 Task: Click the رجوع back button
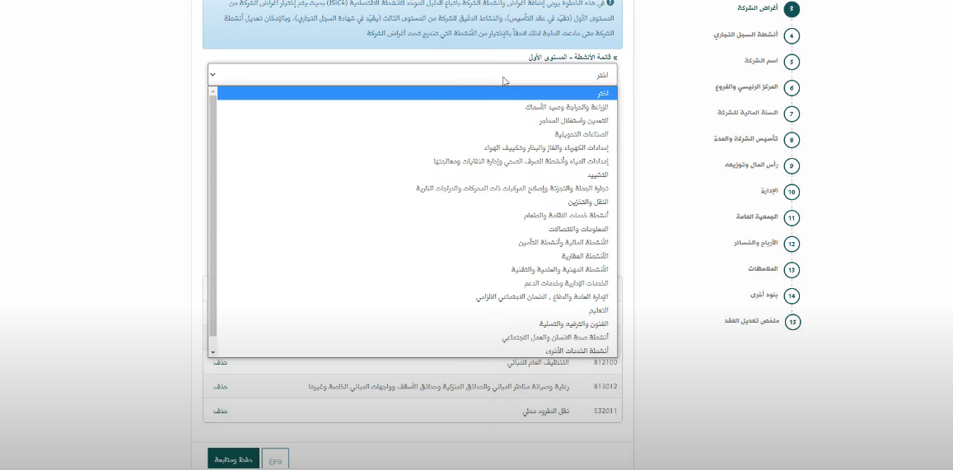click(x=275, y=459)
